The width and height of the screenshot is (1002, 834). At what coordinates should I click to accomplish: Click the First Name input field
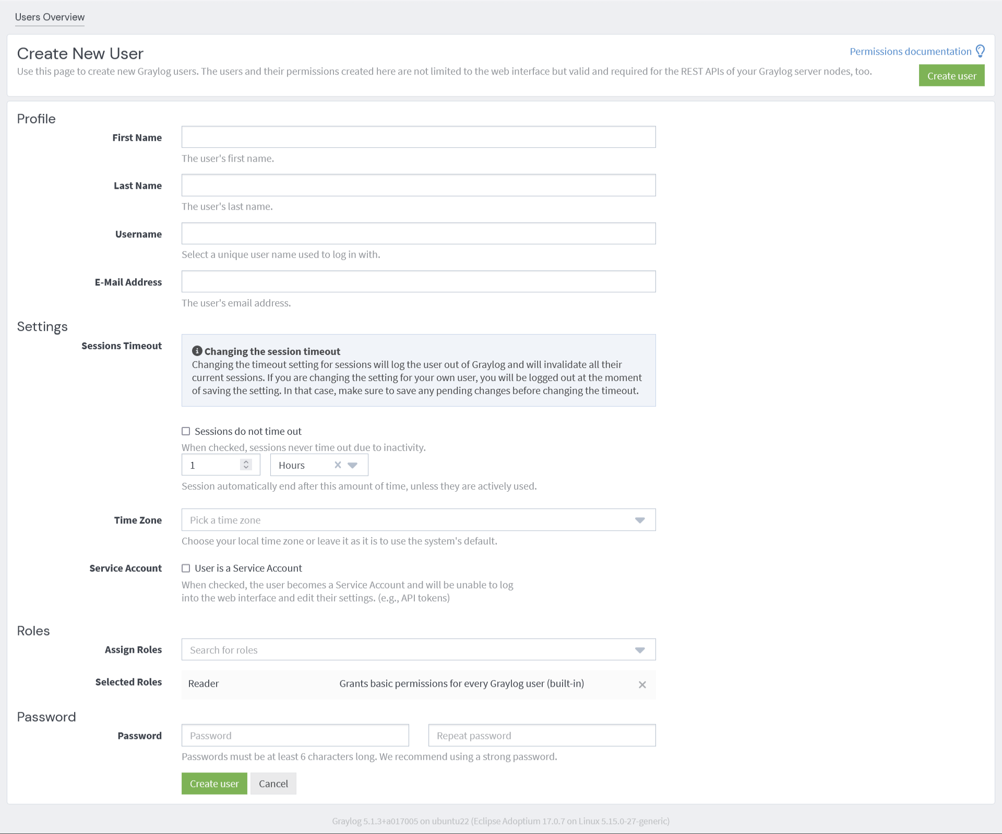419,137
